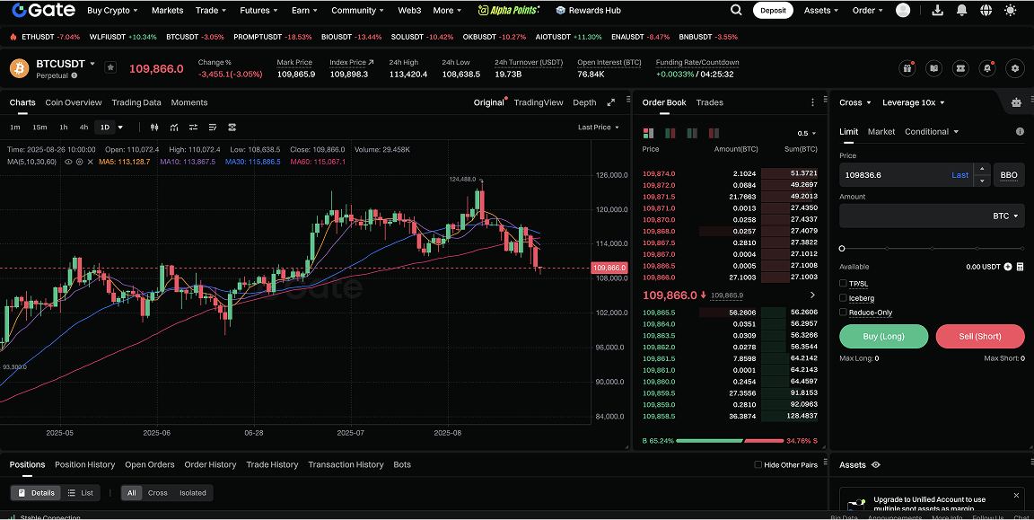The width and height of the screenshot is (1034, 520).
Task: Click the amount percentage slider handle
Action: coord(842,249)
